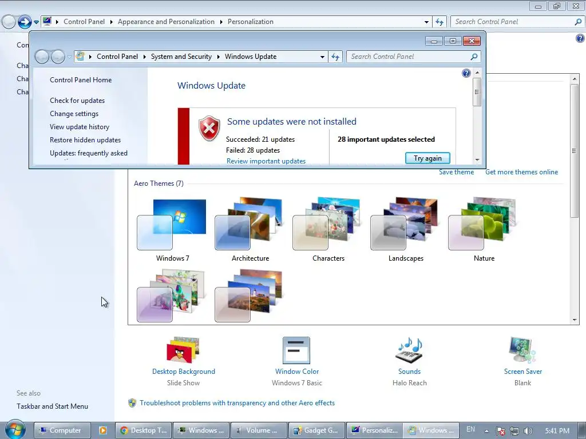Screen dimensions: 586x439
Task: Click the Aero troubleshoot shield icon
Action: [132, 403]
